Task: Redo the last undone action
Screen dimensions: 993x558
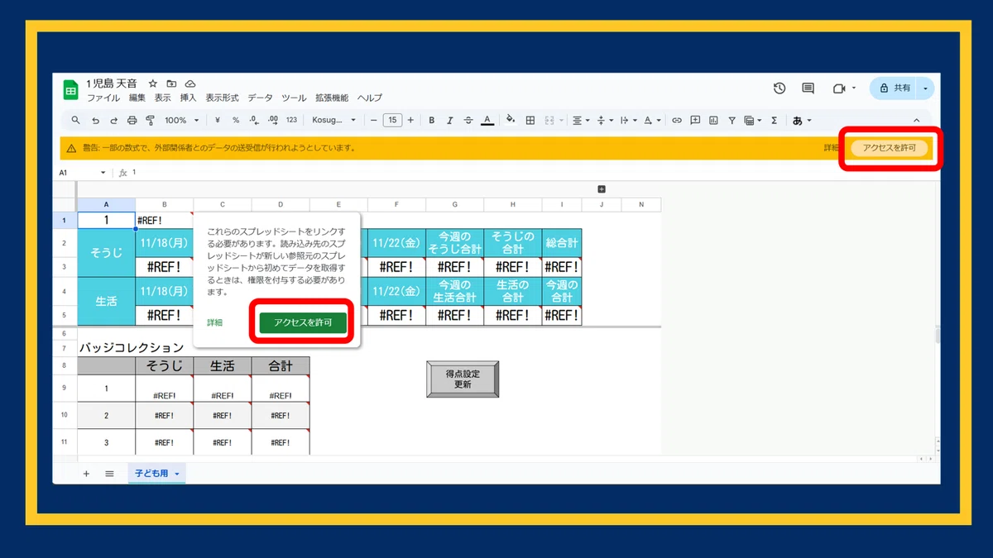Action: coord(113,121)
